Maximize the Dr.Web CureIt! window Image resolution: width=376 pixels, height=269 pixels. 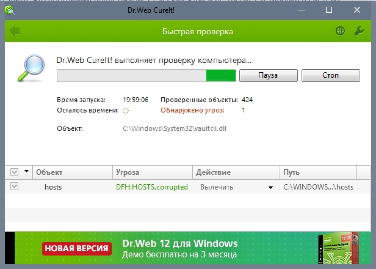(x=329, y=10)
